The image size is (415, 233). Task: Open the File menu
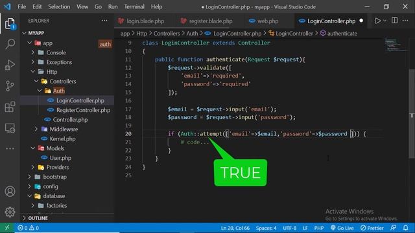pyautogui.click(x=21, y=6)
